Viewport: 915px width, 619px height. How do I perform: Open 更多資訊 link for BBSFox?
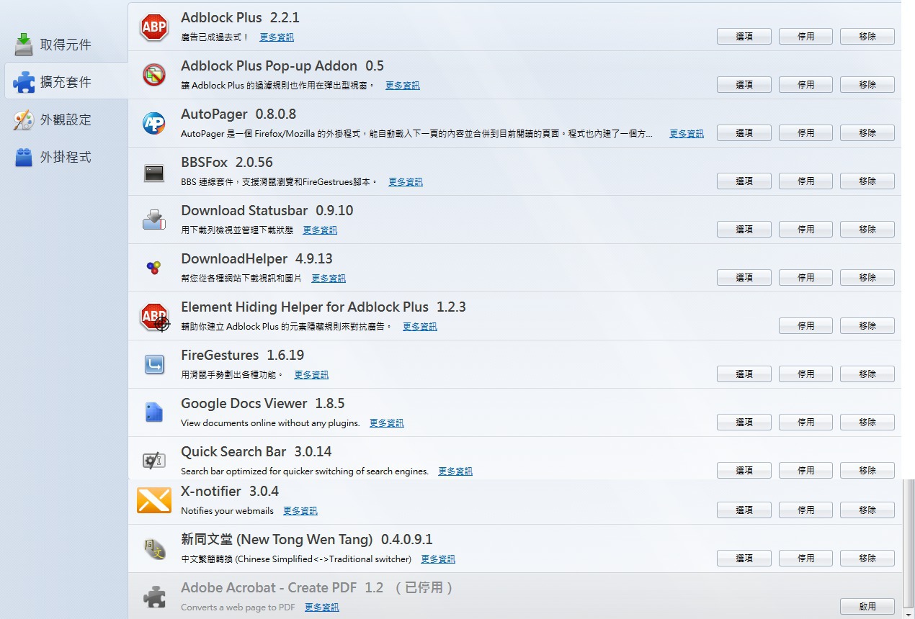406,182
